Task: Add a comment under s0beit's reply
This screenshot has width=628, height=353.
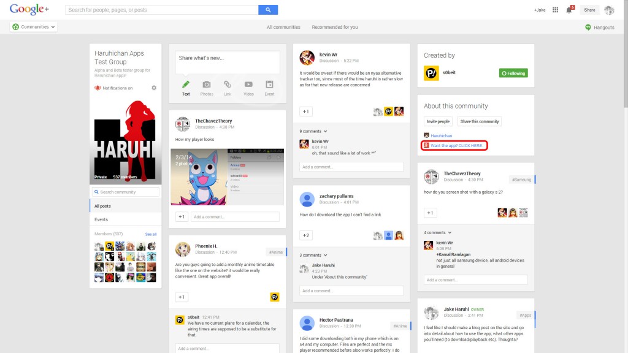Action: click(227, 348)
